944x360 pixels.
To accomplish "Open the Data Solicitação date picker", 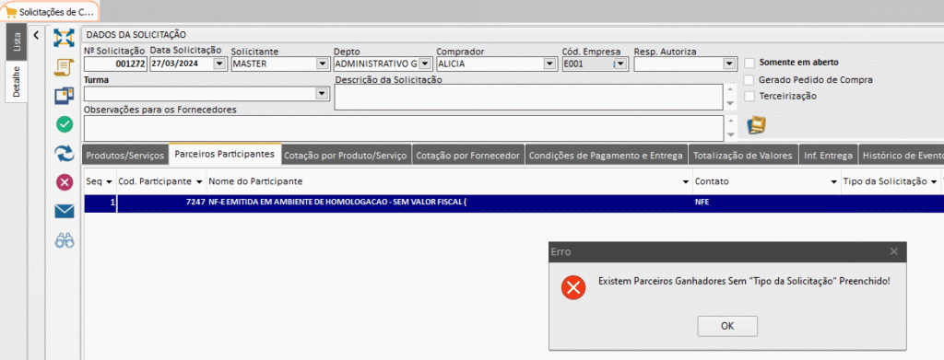I will tap(218, 64).
